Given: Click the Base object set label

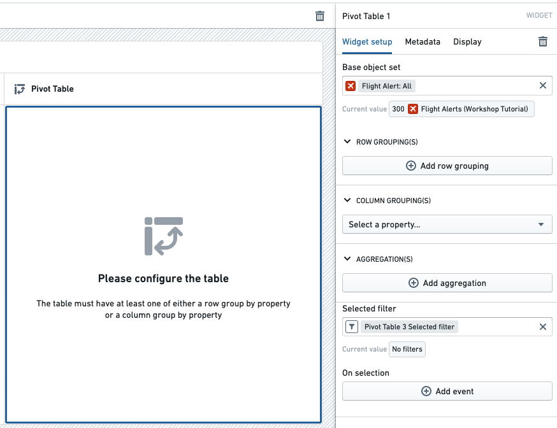Looking at the screenshot, I should tap(371, 68).
